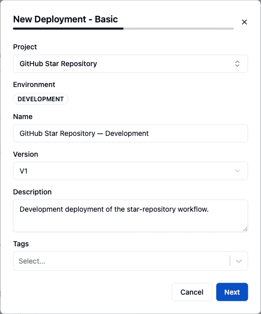Screen dimensions: 261x314
Task: Open the Version dropdown showing V1
Action: pyautogui.click(x=130, y=171)
